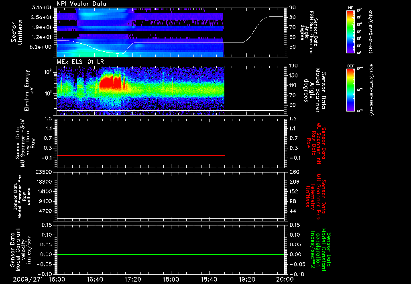Click the 'MU Scanner +30V Raw Data' axis title
Screen dimensions: 411x284
point(25,143)
